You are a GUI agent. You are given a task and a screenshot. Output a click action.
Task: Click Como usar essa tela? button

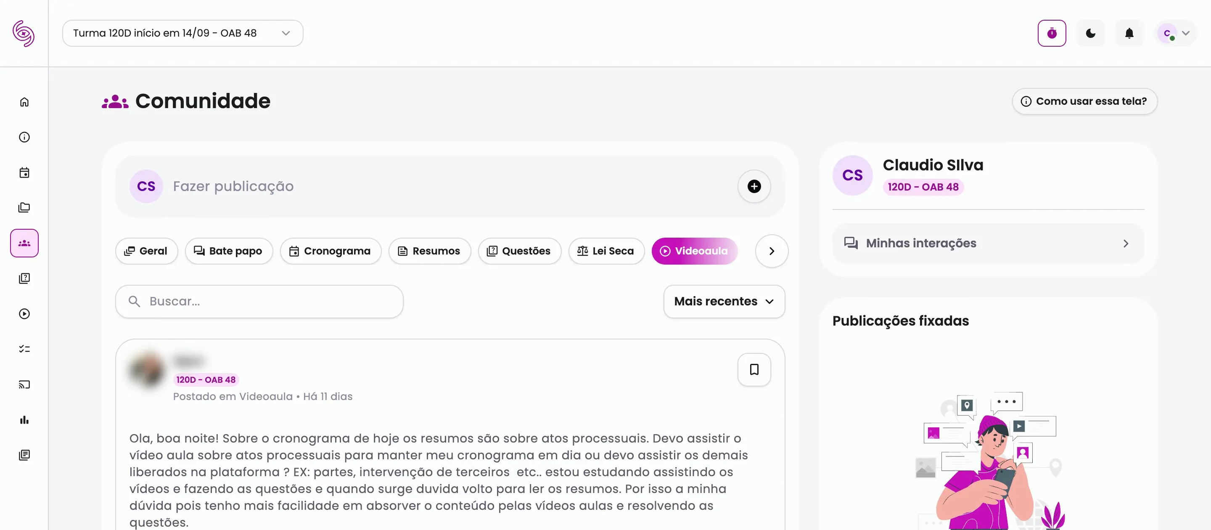(1084, 101)
